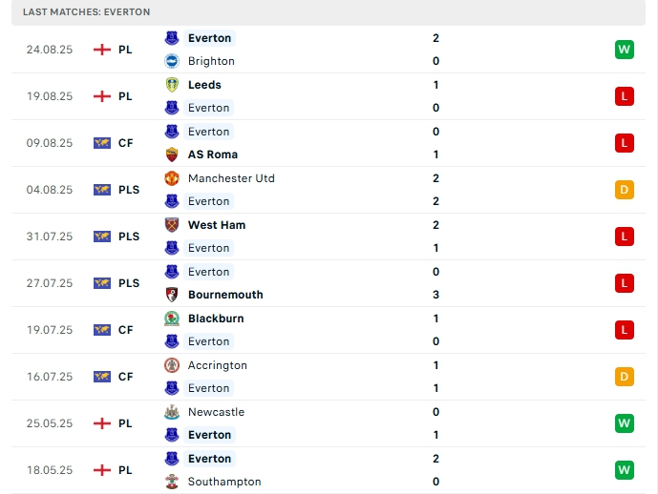Click the Blackburn crest icon
The height and width of the screenshot is (494, 658).
tap(172, 319)
